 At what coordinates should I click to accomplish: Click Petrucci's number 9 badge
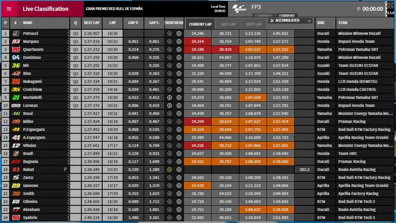tap(16, 34)
